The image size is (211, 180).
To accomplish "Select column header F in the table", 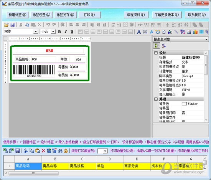I will pyautogui.click(x=164, y=159).
